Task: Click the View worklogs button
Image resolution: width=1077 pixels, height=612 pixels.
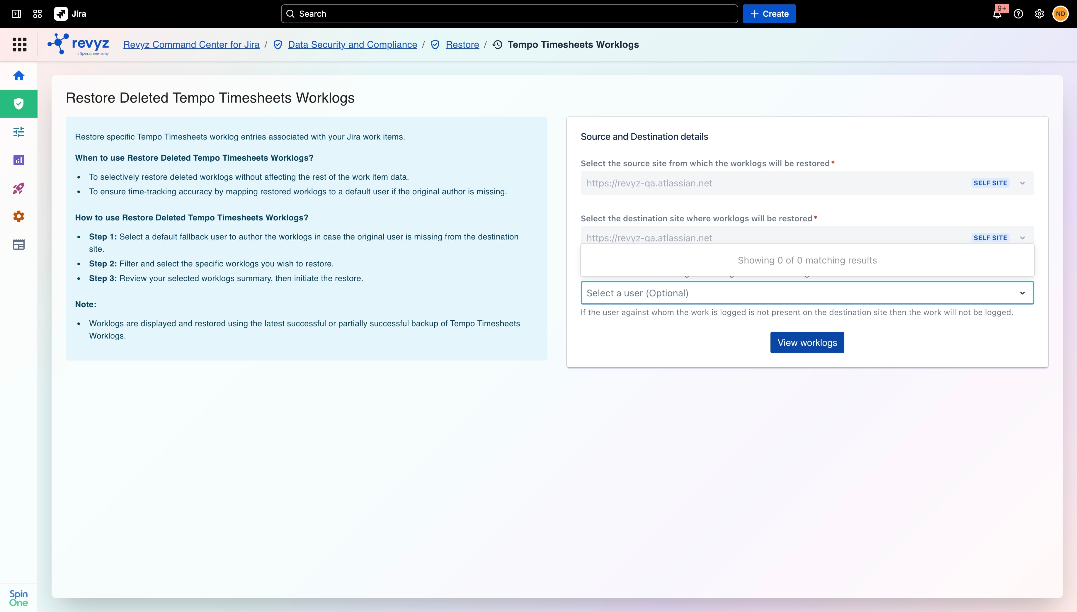Action: (x=807, y=343)
